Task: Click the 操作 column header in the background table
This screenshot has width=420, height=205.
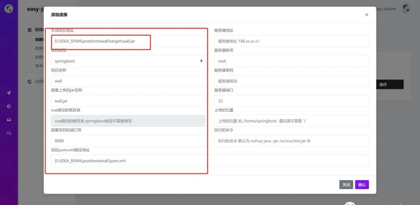Action: [383, 85]
